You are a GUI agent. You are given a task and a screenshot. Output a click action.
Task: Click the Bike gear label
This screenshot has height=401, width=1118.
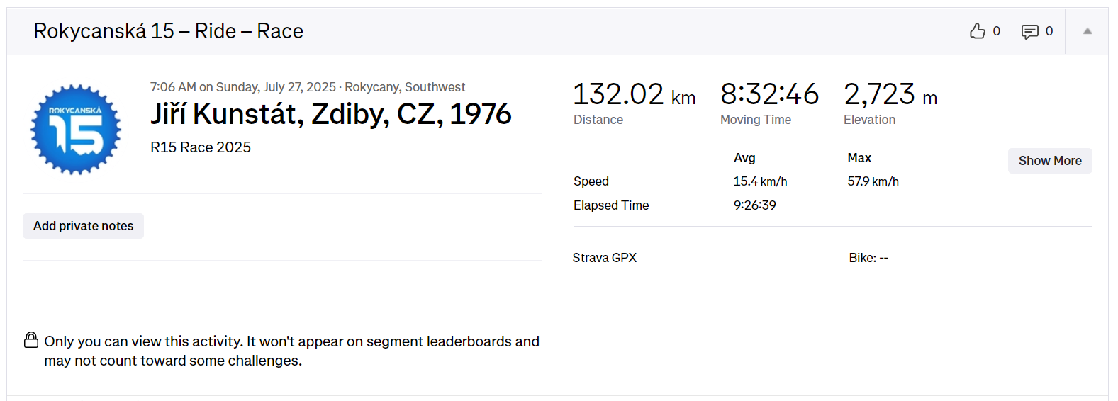868,258
